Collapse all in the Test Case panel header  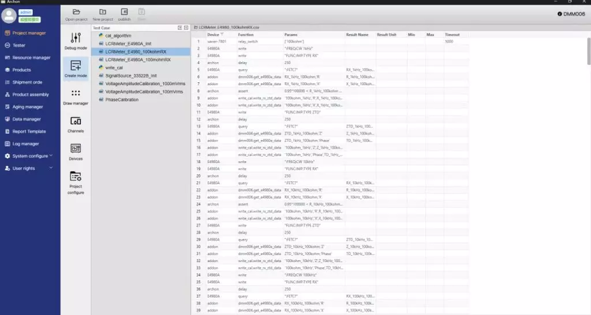pyautogui.click(x=179, y=28)
